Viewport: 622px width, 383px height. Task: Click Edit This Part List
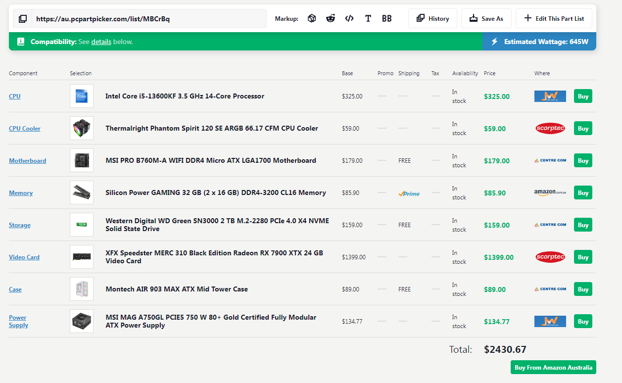(554, 18)
